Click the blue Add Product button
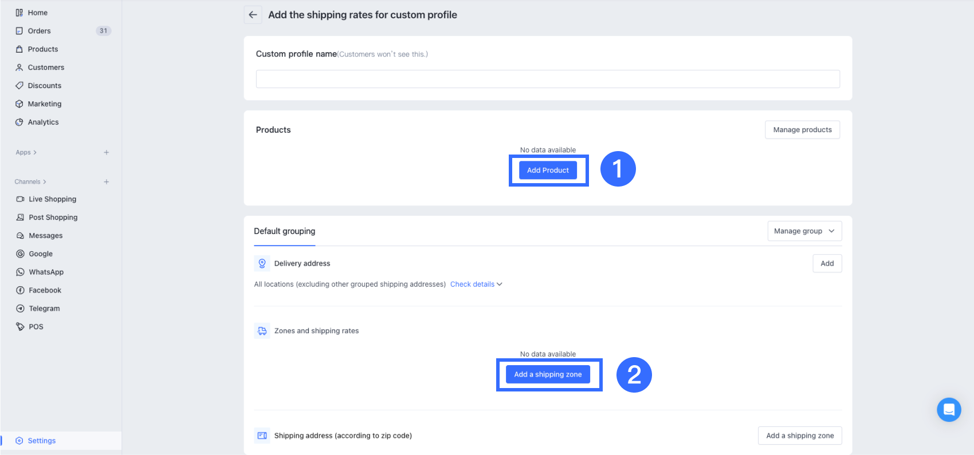This screenshot has width=974, height=455. [548, 170]
